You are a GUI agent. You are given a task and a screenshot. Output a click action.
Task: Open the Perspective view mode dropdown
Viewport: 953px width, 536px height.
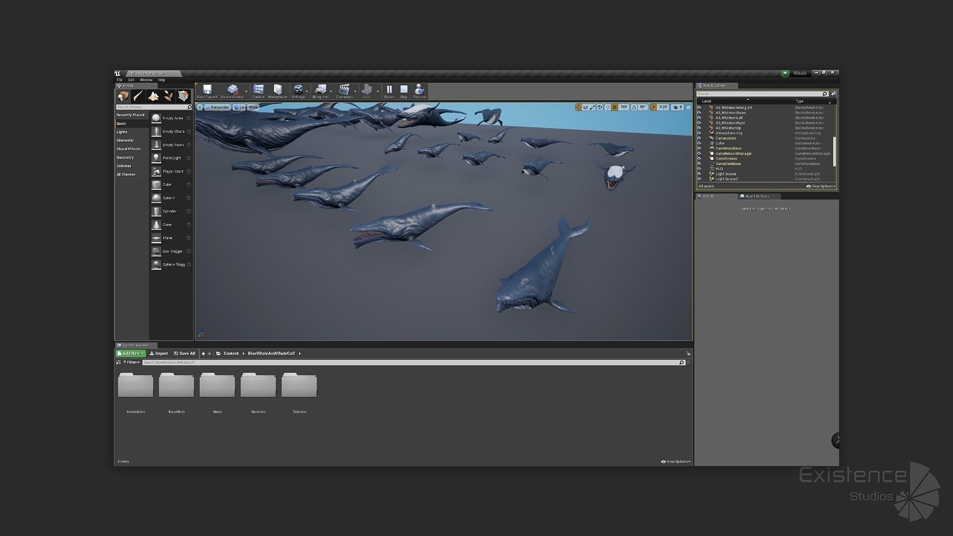[x=217, y=107]
